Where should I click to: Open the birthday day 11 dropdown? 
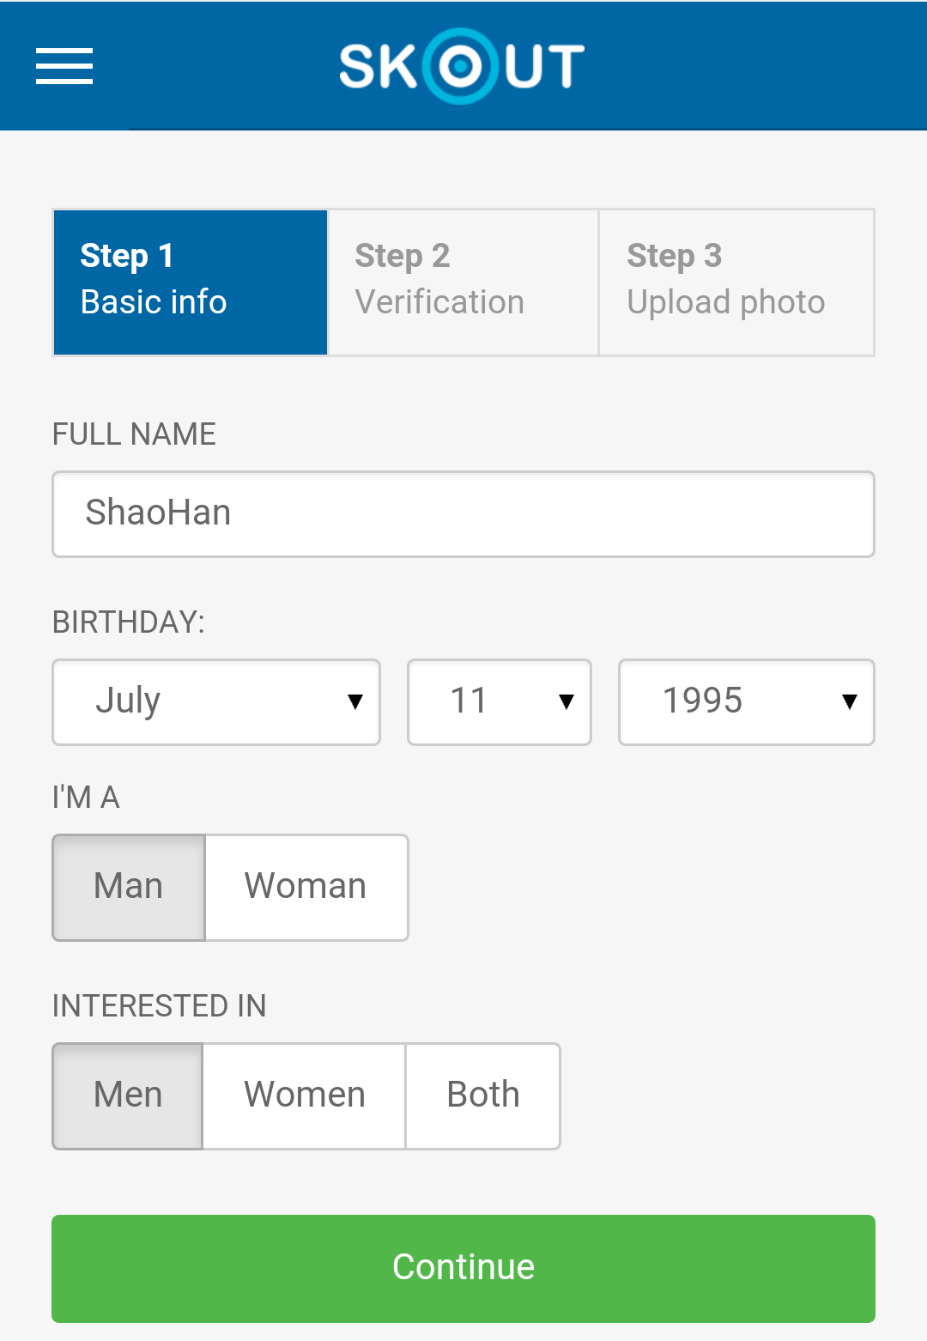point(500,702)
